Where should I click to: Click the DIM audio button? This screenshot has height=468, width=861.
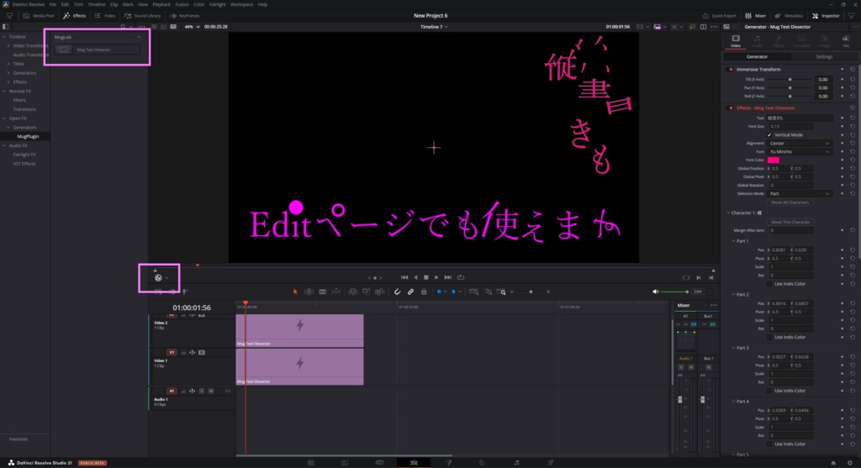pyautogui.click(x=697, y=292)
